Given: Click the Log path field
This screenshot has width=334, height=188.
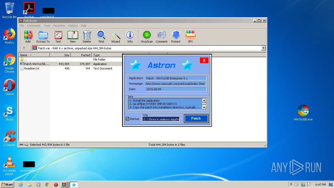Looking at the screenshot, I should (161, 119).
